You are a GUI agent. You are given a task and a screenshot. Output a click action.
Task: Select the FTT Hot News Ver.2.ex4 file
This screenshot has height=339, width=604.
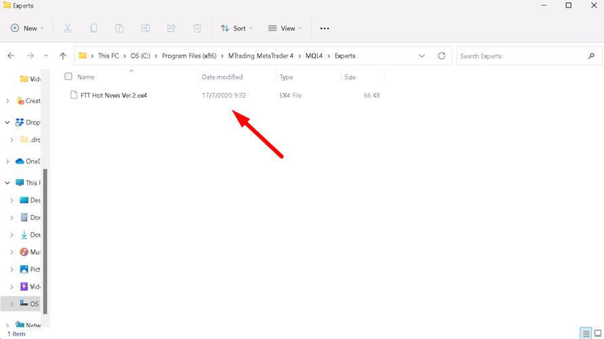113,96
